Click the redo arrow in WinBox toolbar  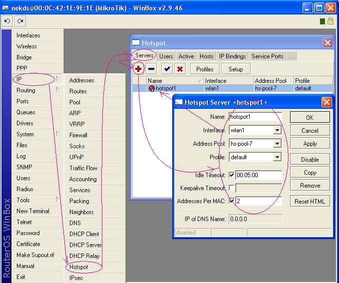tap(20, 21)
